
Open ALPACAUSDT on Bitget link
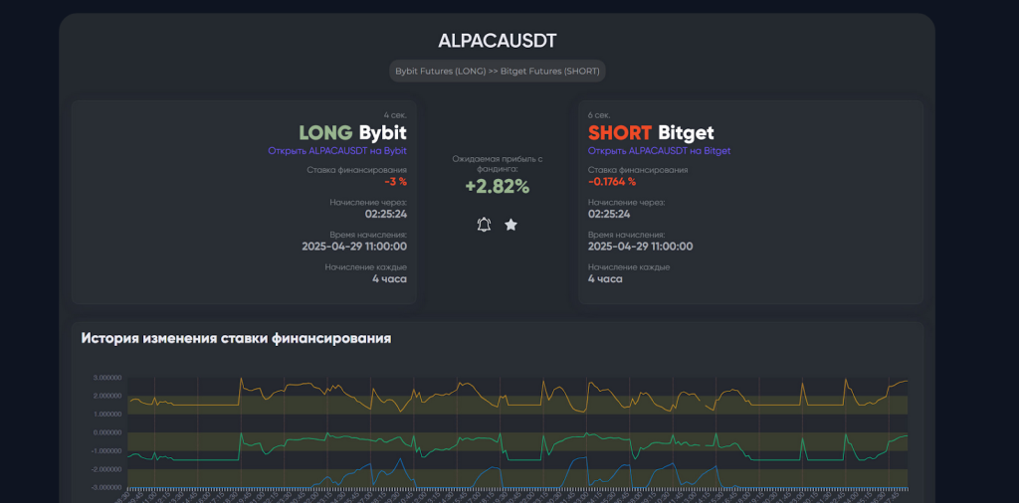click(659, 150)
